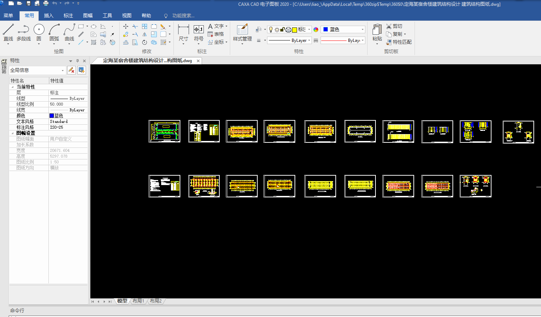This screenshot has width=541, height=317.
Task: Switch to the 插入 ribbon tab
Action: pos(49,16)
